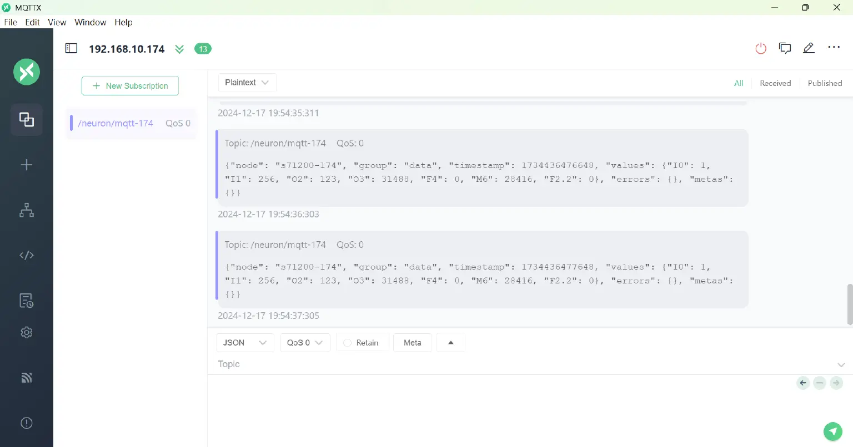Click the Topic input field
This screenshot has width=853, height=447.
coord(522,364)
